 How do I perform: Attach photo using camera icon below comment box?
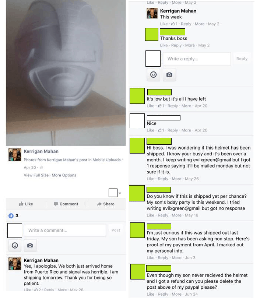(x=30, y=245)
